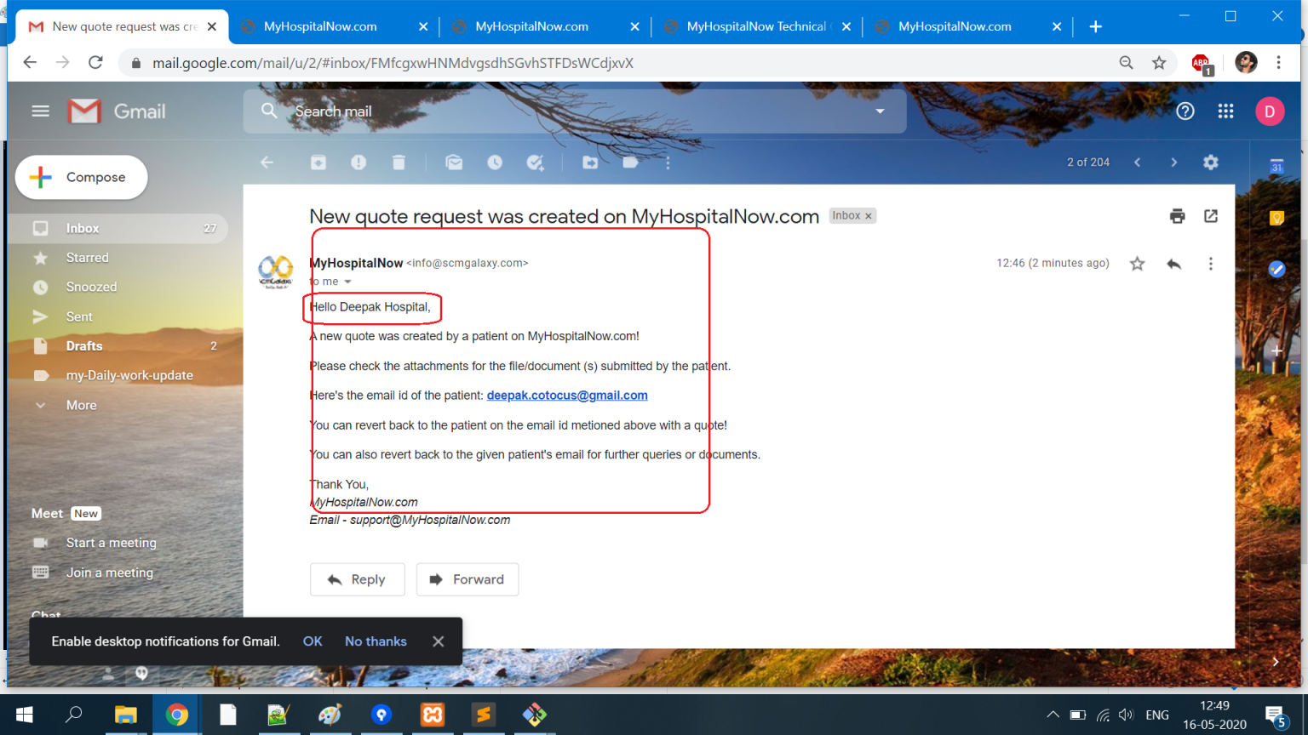Open the Move to folder icon

click(590, 162)
